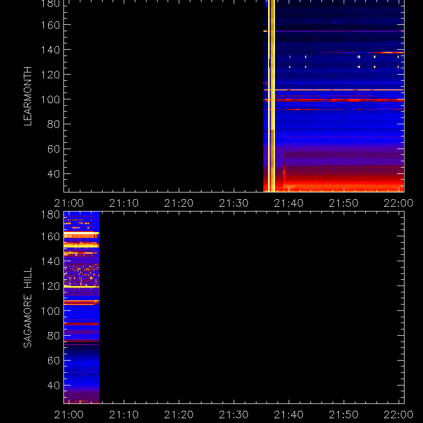423x423 pixels.
Task: Select the 120 frequency label on LEARMONTH plot
Action: 50,75
